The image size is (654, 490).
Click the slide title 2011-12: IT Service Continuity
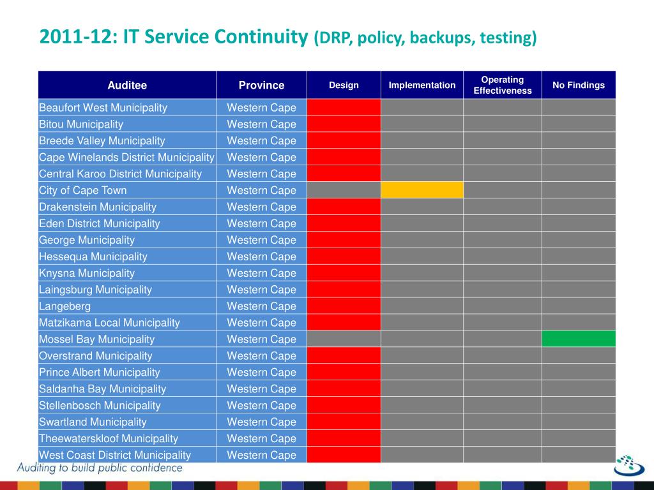pos(174,36)
